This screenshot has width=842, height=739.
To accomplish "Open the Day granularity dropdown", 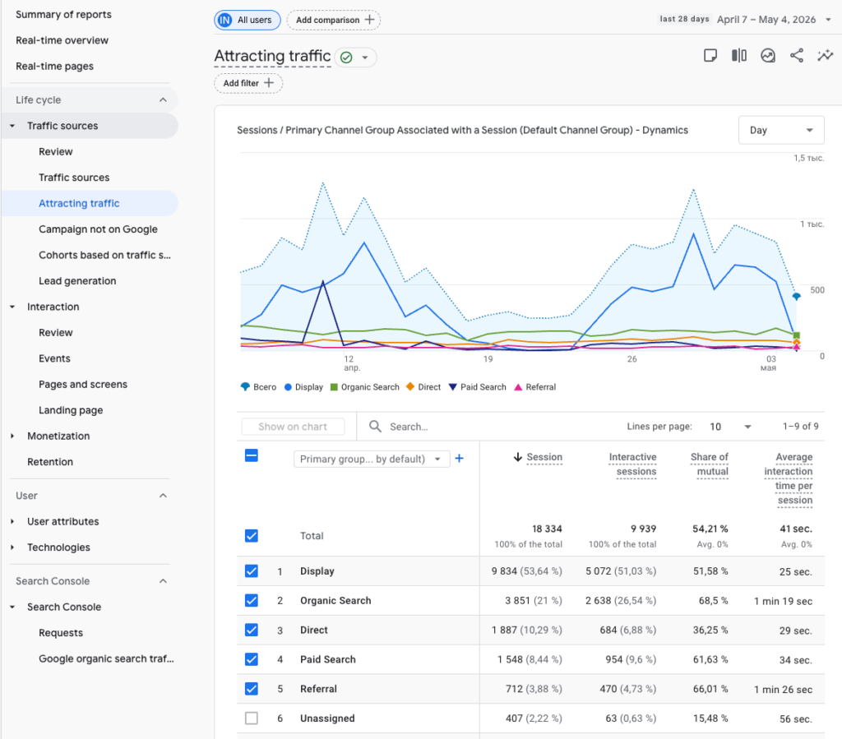I will coord(781,130).
